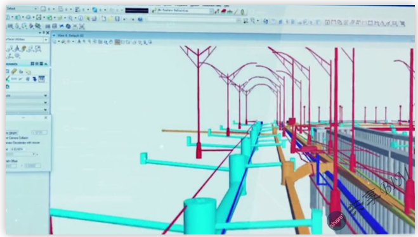The height and width of the screenshot is (237, 418).
Task: Click the lamp icon at end of feature toolbar
Action: [242, 12]
